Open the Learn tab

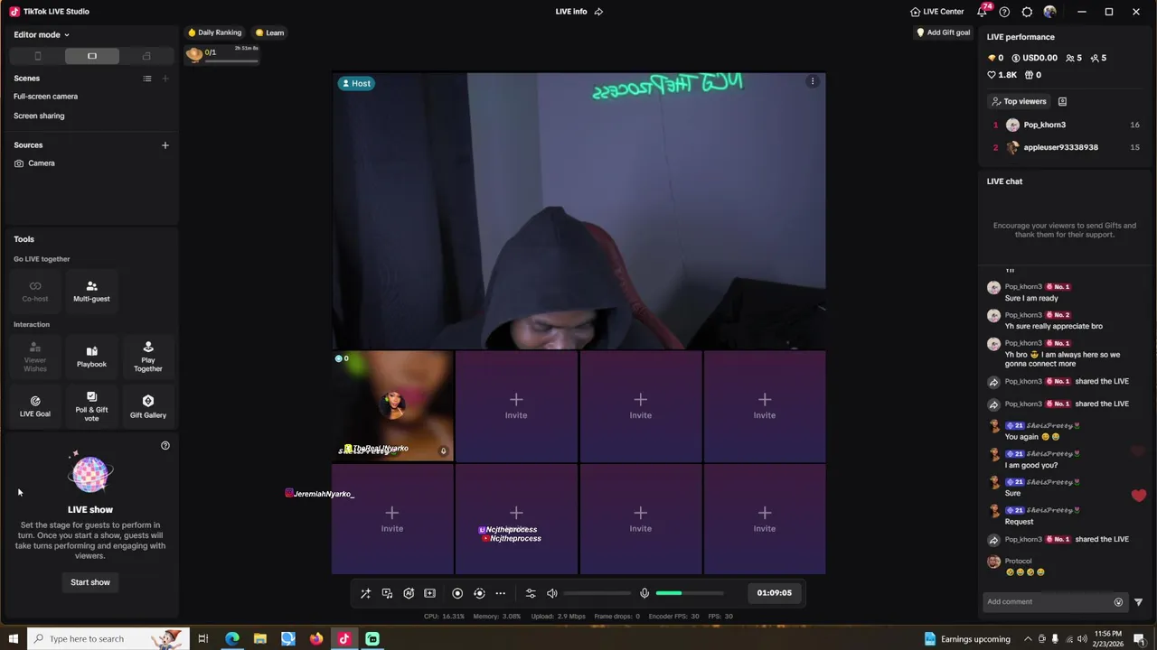269,32
